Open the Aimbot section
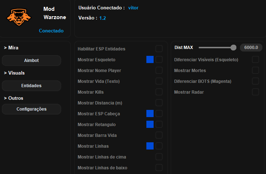This screenshot has width=266, height=174. (x=31, y=61)
